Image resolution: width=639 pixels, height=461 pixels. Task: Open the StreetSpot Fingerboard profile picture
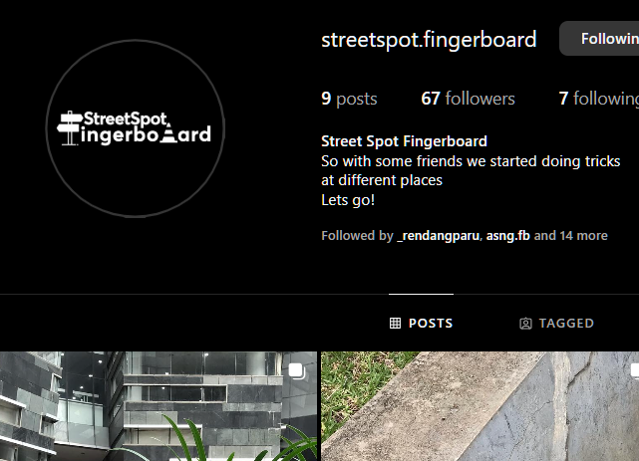click(x=135, y=128)
